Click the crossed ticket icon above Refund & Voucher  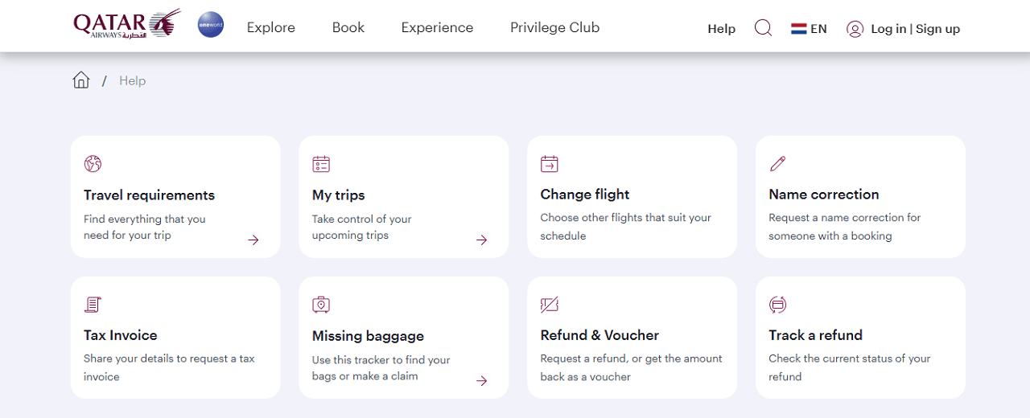coord(550,305)
